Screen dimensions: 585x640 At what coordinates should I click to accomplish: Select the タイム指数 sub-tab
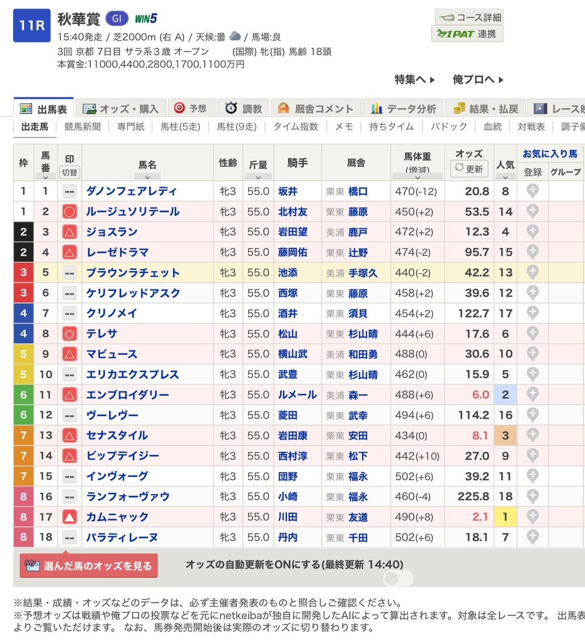(x=296, y=127)
